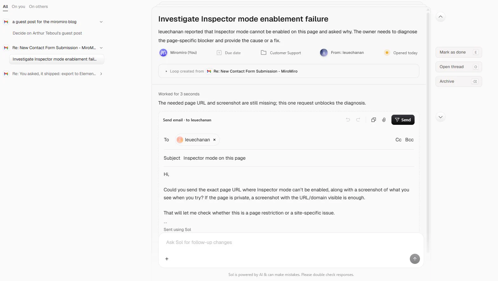498x281 pixels.
Task: Open the Re: New Contact Form Submission source email
Action: [x=255, y=71]
